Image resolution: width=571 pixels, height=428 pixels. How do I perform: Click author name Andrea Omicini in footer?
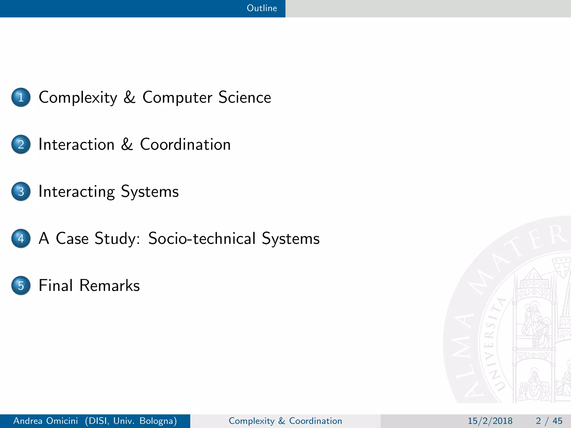pos(46,421)
